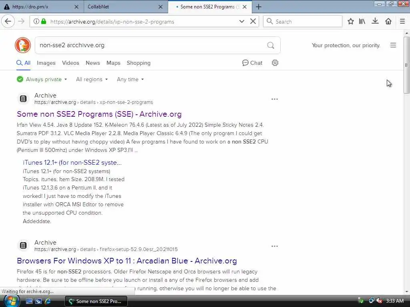Click Your protection, our priority text
The image size is (410, 307).
pyautogui.click(x=346, y=46)
